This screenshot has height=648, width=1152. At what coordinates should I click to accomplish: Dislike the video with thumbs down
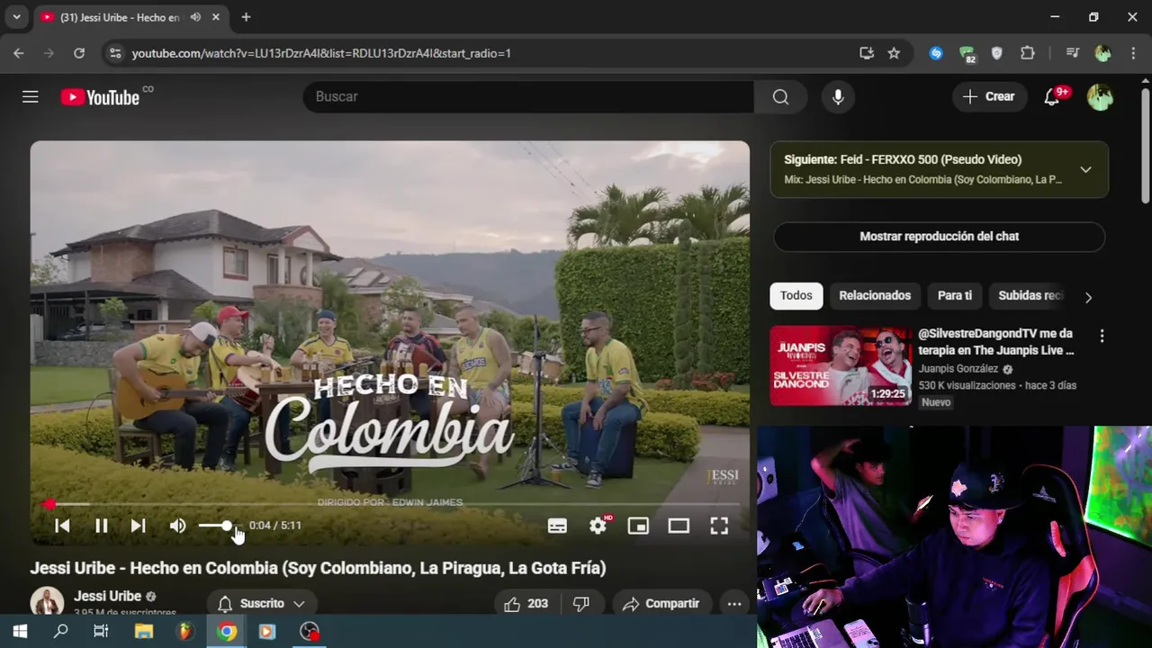pos(581,604)
